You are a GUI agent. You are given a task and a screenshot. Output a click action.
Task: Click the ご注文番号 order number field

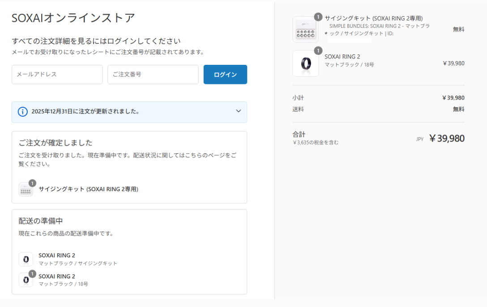coord(153,75)
